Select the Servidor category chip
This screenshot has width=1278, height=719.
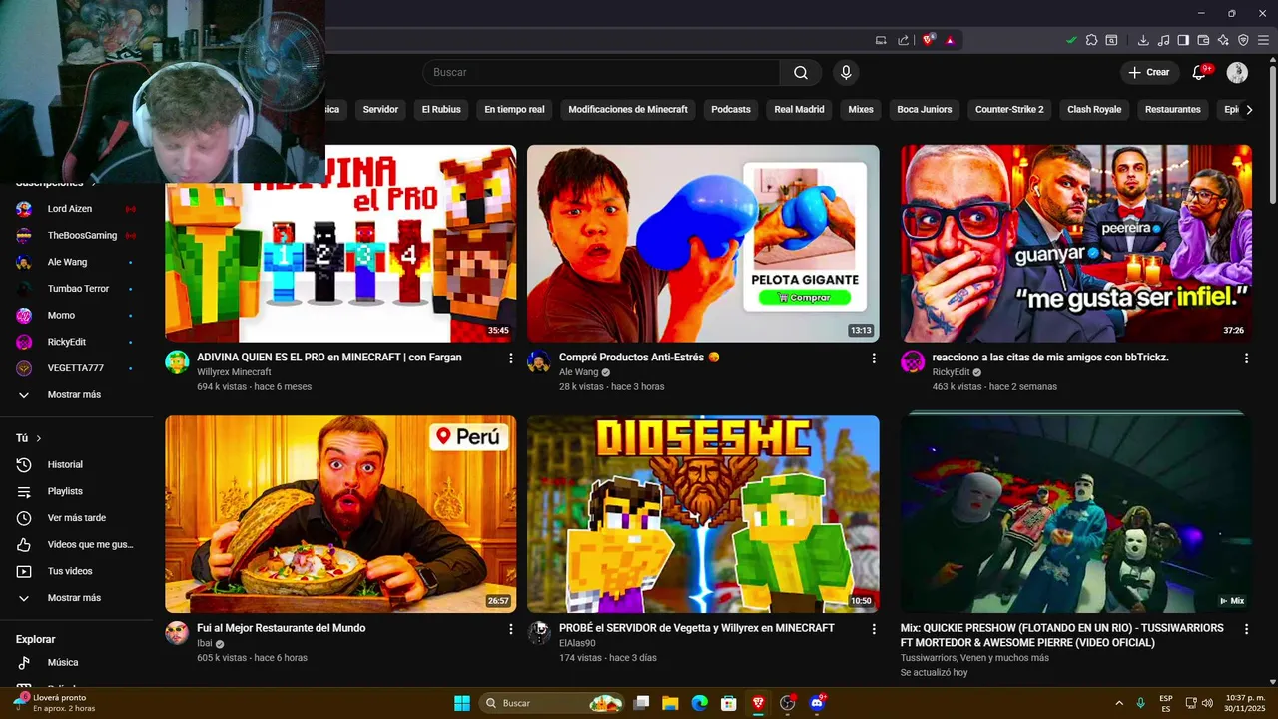click(380, 109)
